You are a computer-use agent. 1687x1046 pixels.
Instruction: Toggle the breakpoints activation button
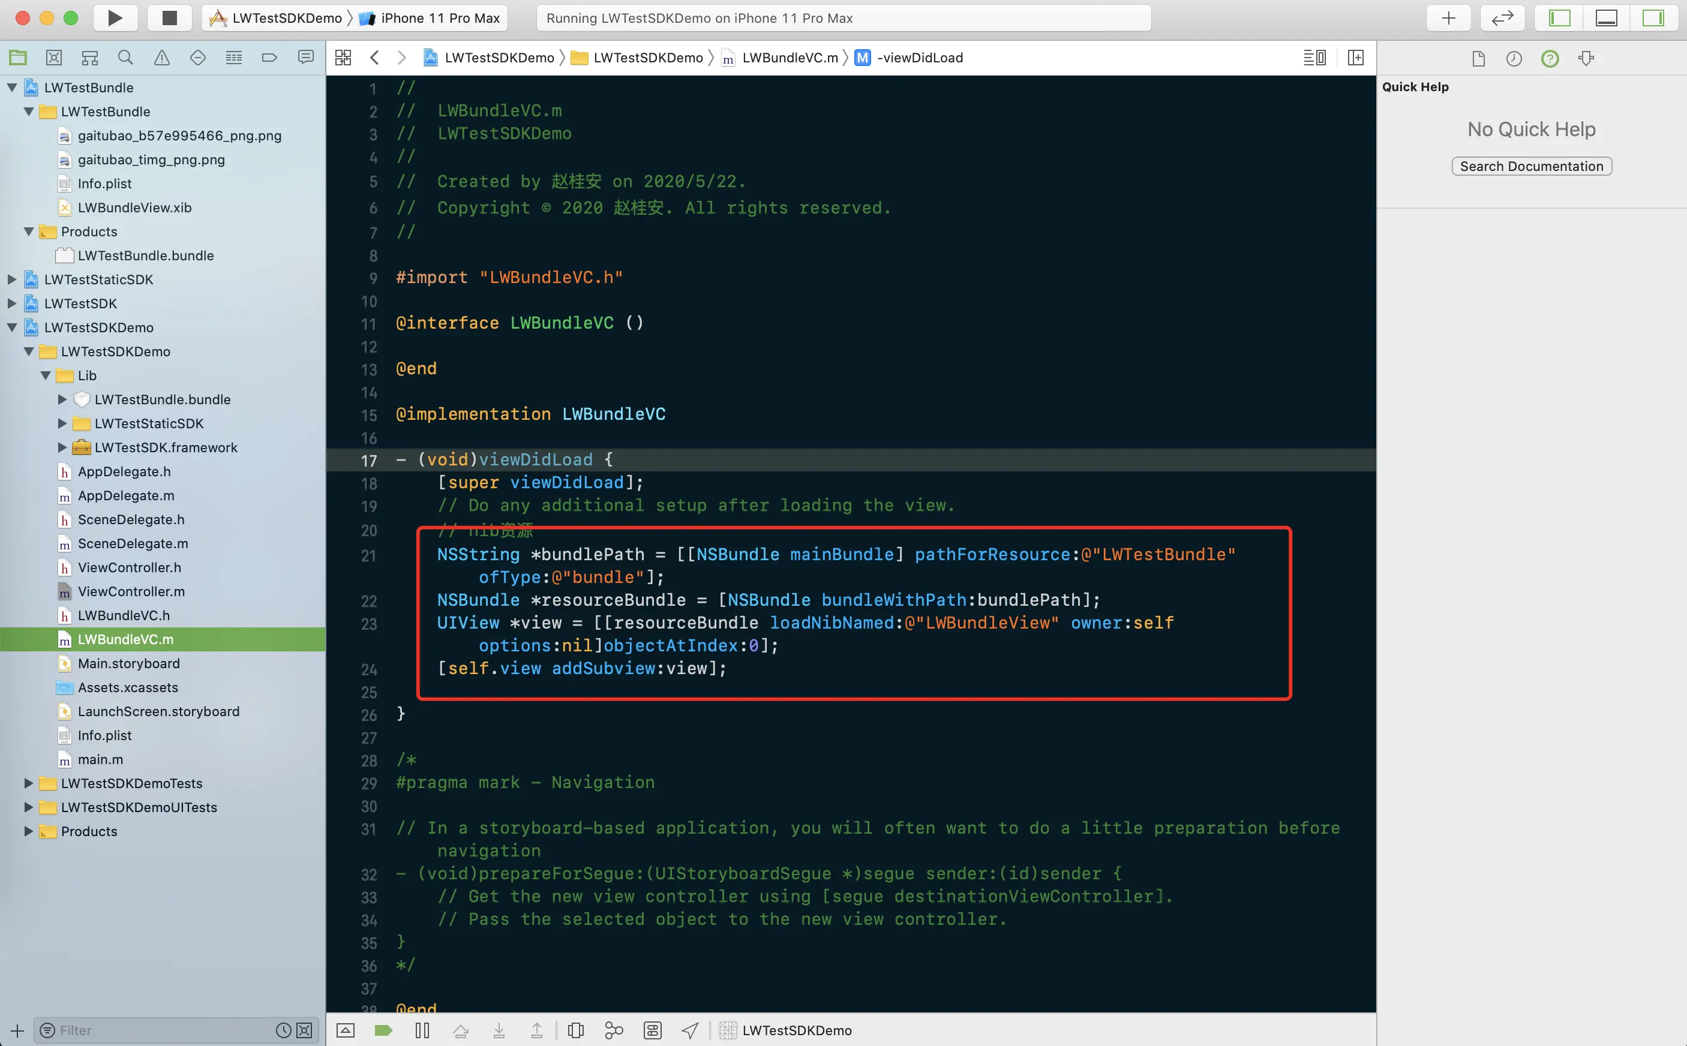click(x=383, y=1030)
